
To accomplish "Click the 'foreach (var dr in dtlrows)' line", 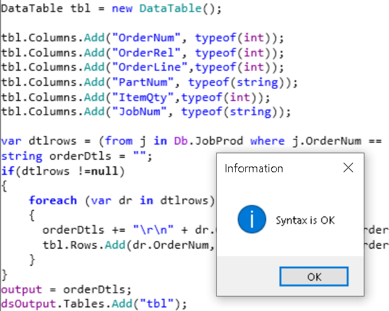I will click(122, 201).
